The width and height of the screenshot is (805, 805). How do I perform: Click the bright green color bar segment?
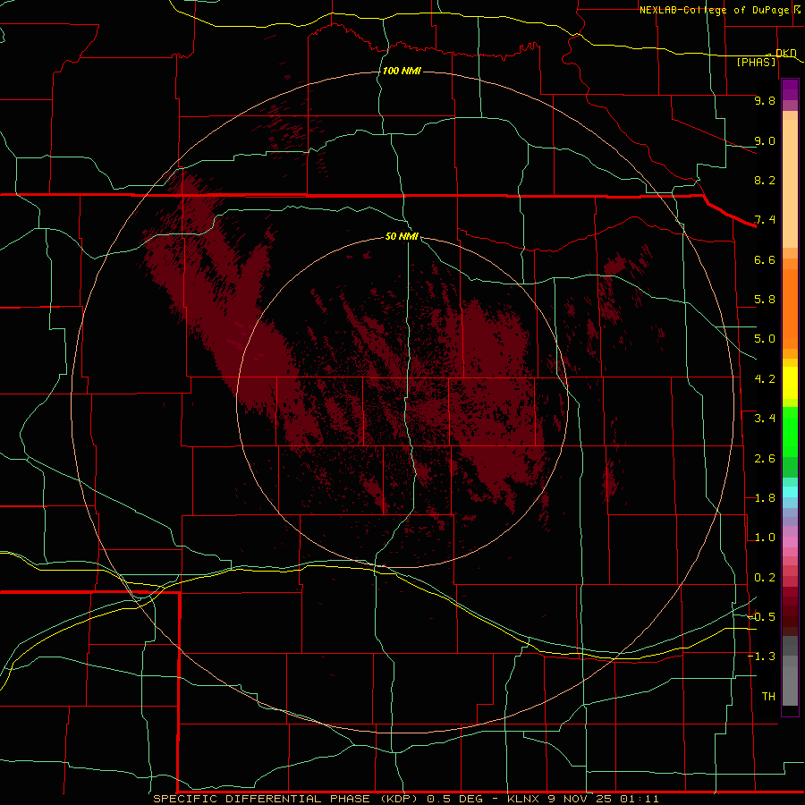tap(790, 433)
